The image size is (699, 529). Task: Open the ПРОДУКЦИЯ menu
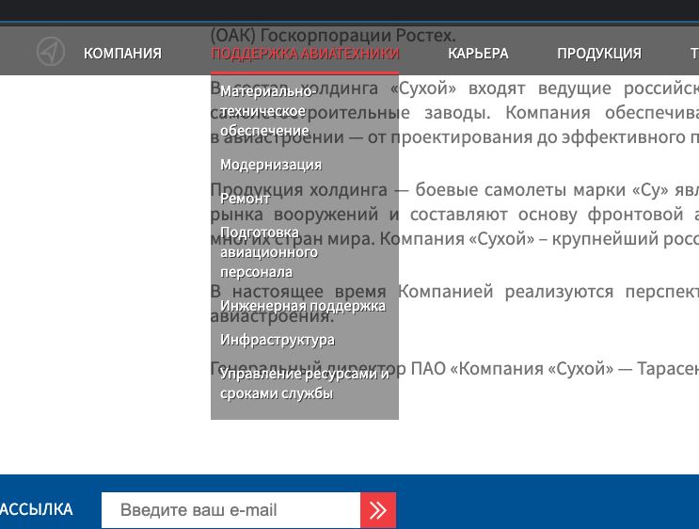coord(599,54)
